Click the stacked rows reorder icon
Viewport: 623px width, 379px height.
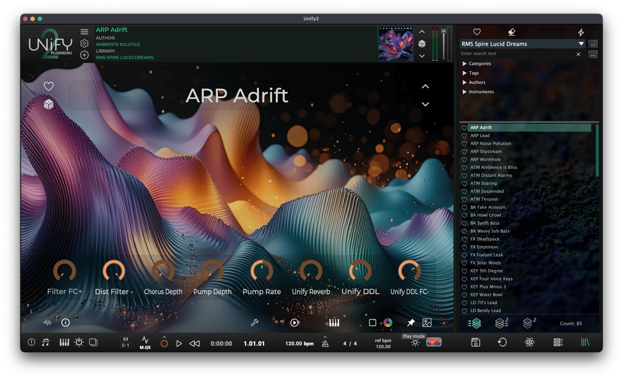pos(558,342)
